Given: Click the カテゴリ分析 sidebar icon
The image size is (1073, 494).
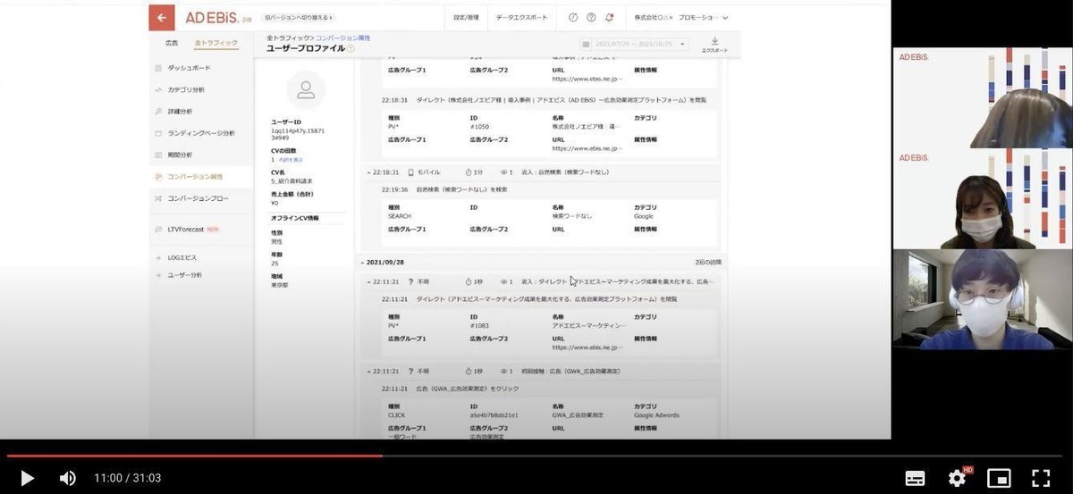Looking at the screenshot, I should (x=158, y=89).
